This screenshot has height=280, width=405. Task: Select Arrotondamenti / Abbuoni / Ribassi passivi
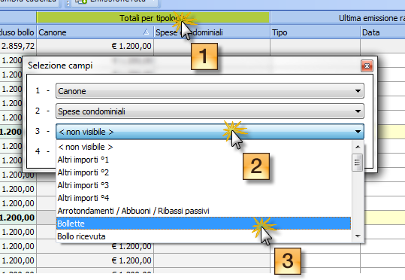click(x=204, y=211)
